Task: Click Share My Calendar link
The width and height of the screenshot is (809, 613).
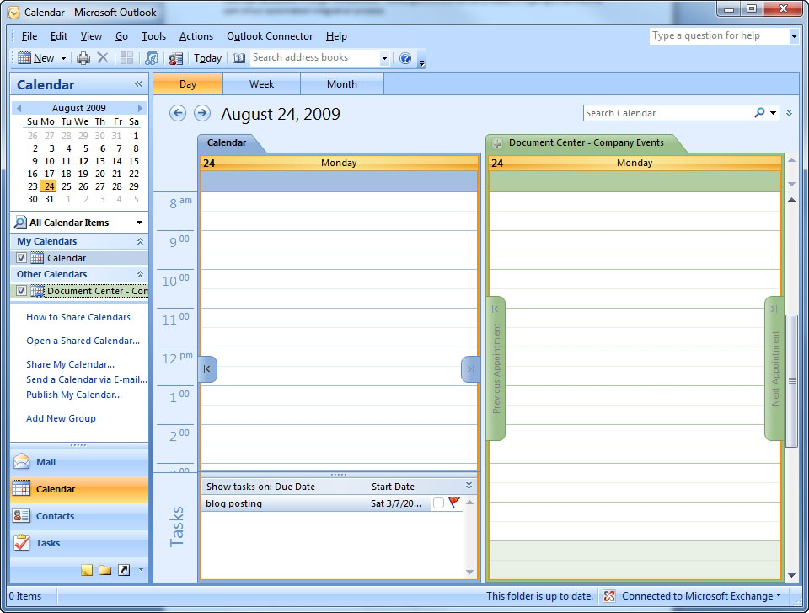Action: 70,364
